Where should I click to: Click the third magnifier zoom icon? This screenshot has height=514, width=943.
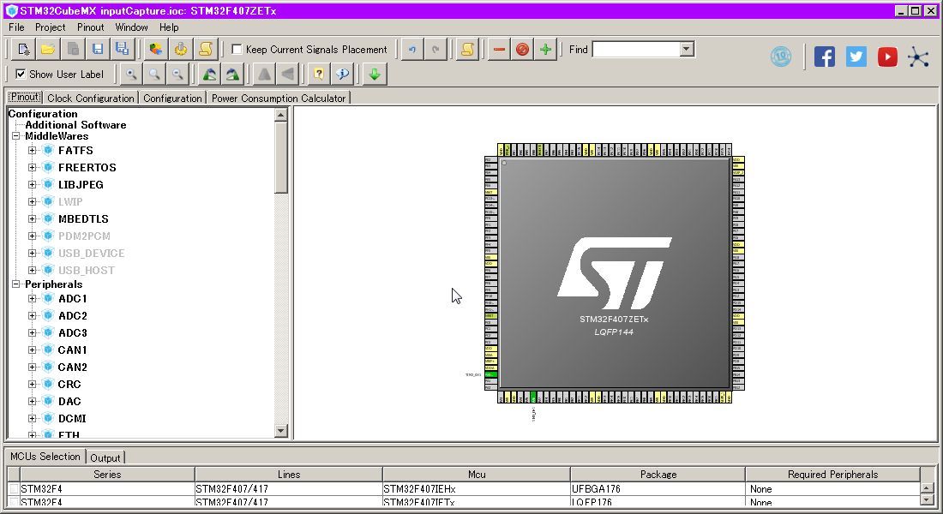coord(178,74)
